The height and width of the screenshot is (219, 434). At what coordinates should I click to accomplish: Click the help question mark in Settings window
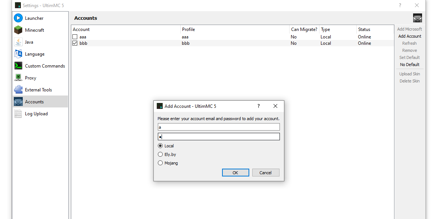click(400, 5)
